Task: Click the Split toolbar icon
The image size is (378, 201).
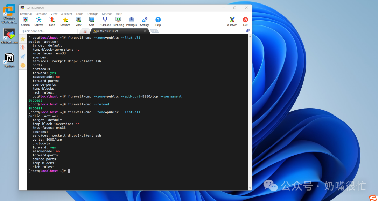Action: pyautogui.click(x=92, y=22)
